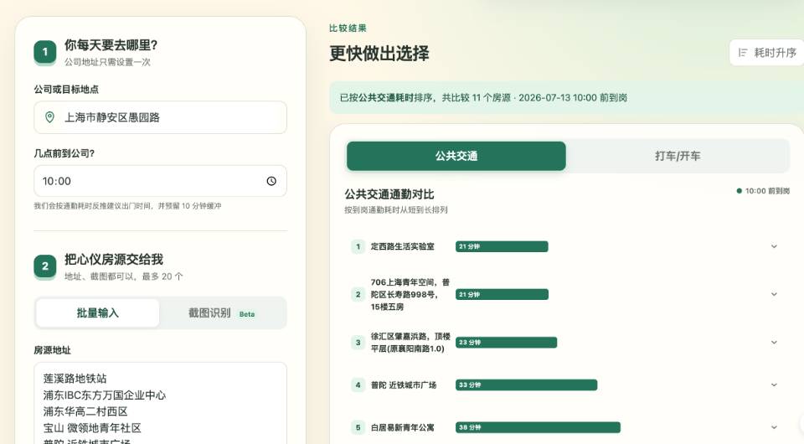
Task: Select the 截图识别 Beta tab
Action: pyautogui.click(x=221, y=312)
